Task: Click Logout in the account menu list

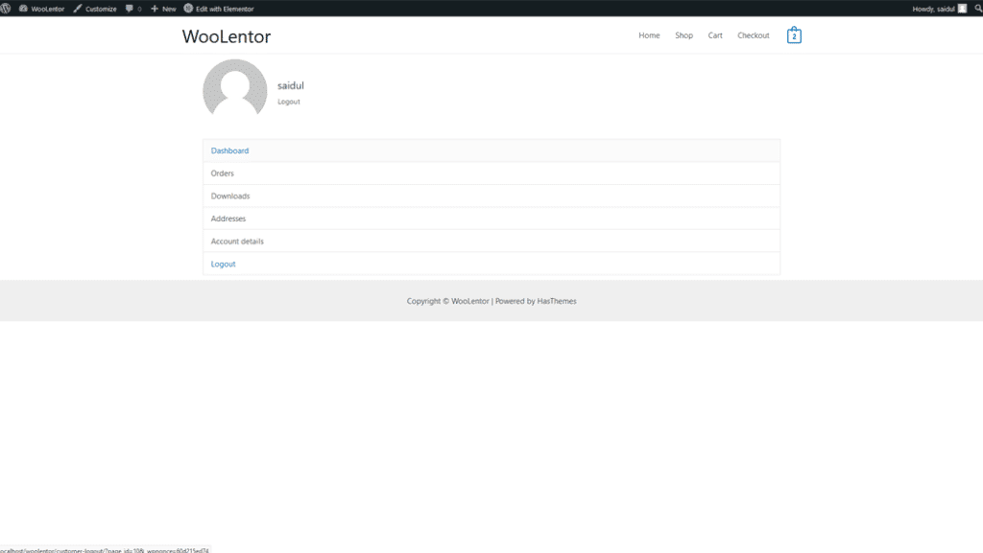Action: click(491, 264)
